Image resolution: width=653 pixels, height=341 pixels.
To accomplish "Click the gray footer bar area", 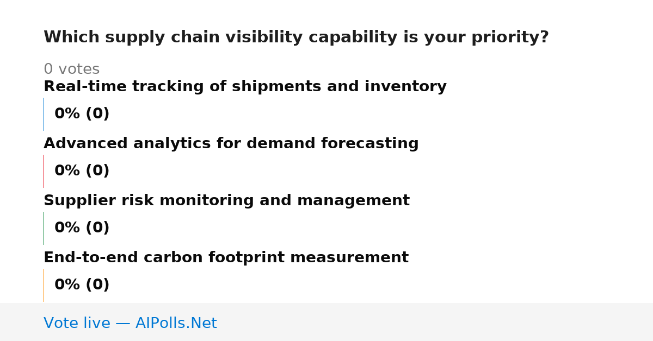I will tap(326, 322).
